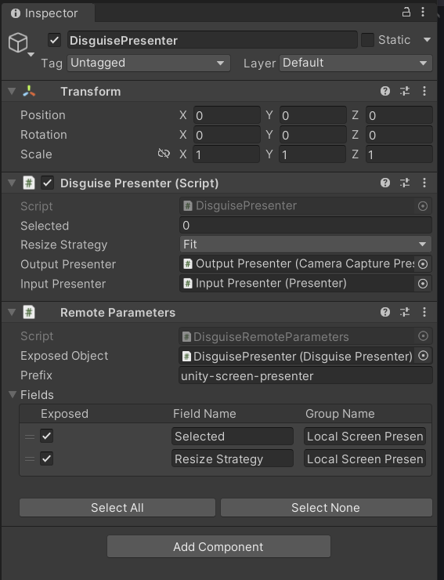The image size is (444, 580).
Task: Click the Inspector lock icon
Action: [406, 13]
